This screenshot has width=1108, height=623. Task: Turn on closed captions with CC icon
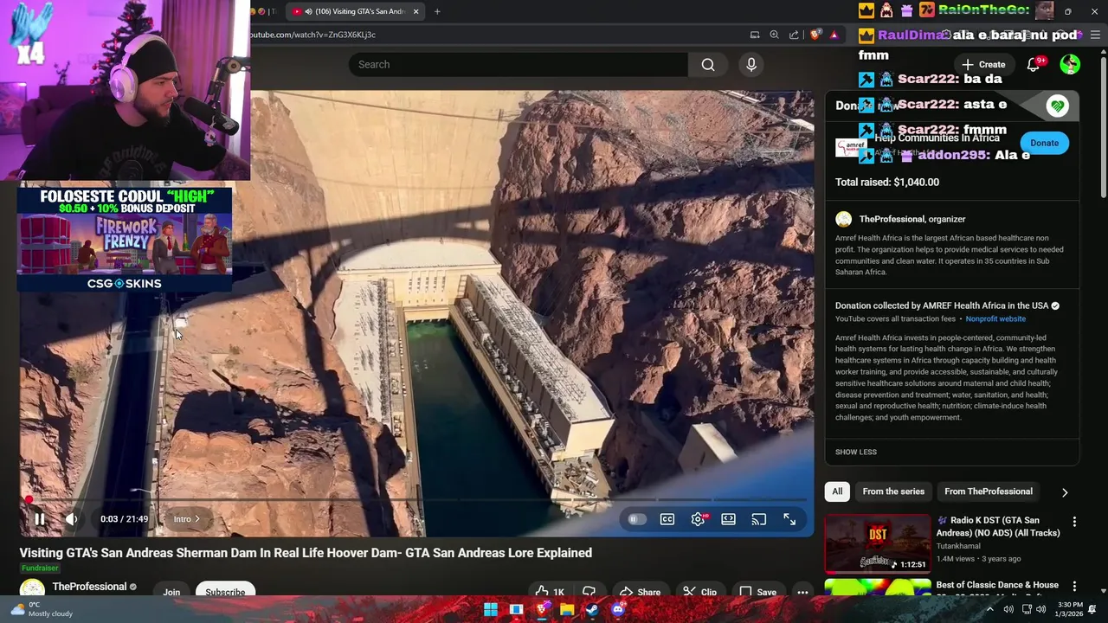pos(667,519)
